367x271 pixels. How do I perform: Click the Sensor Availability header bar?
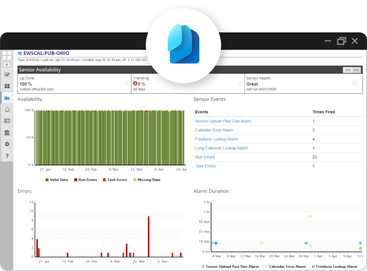click(190, 70)
